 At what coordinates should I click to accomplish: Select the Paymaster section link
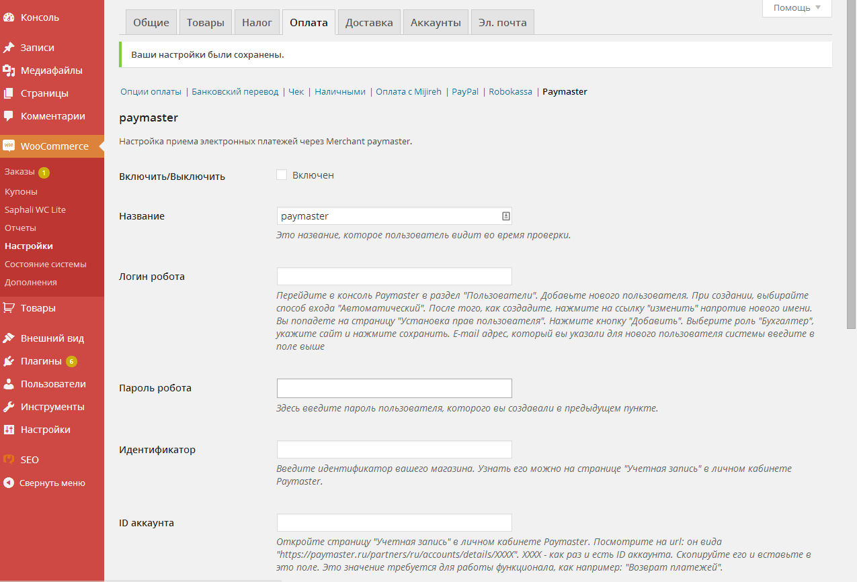point(565,92)
